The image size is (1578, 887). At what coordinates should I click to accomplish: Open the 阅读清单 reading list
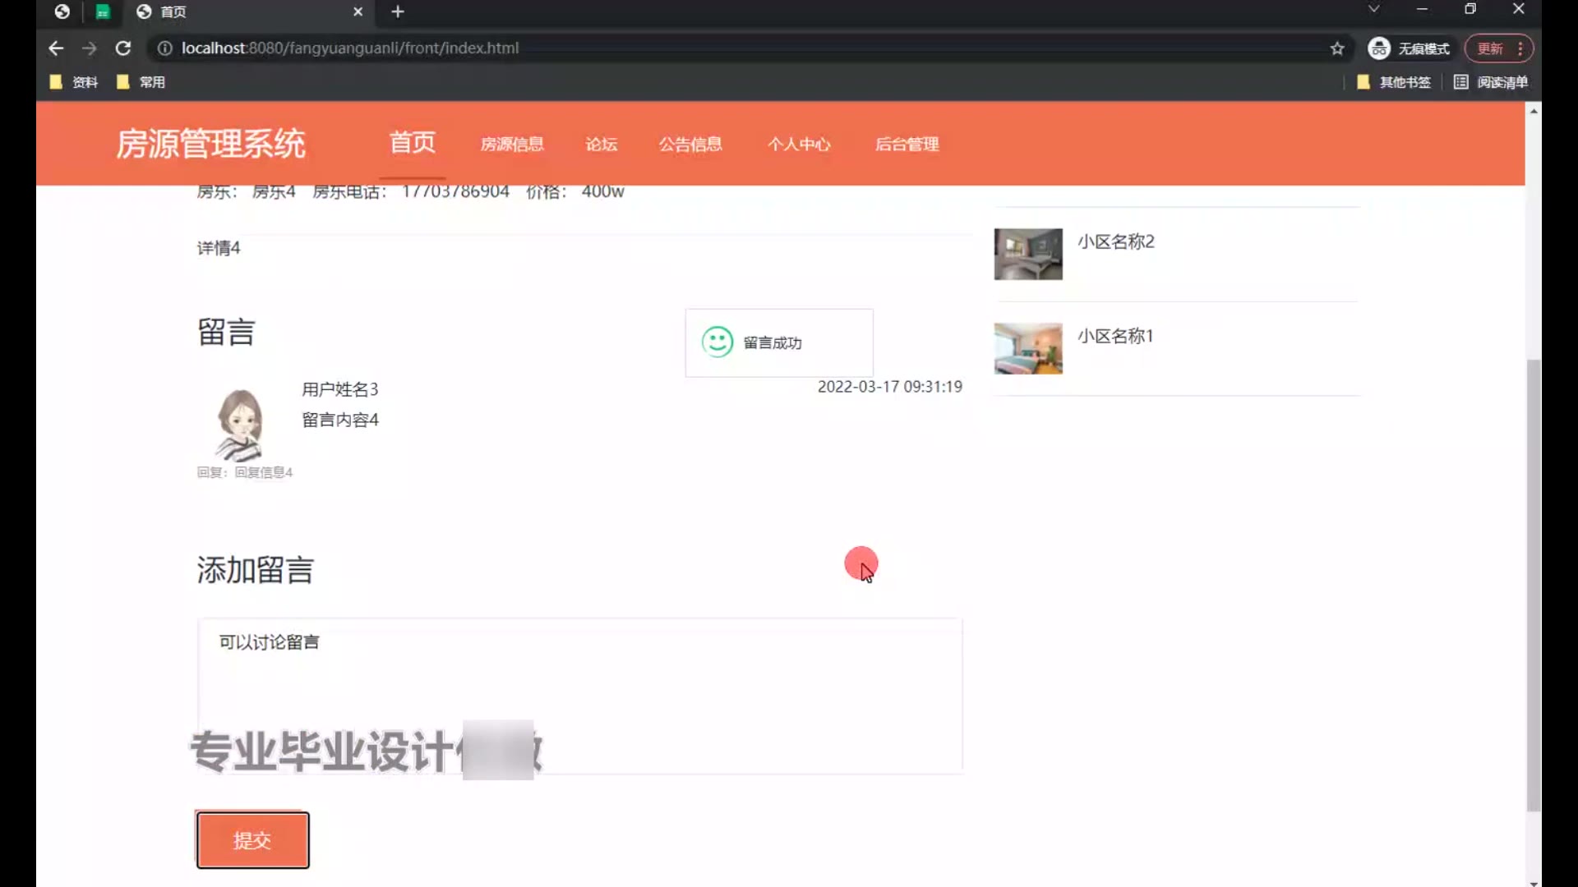1491,82
